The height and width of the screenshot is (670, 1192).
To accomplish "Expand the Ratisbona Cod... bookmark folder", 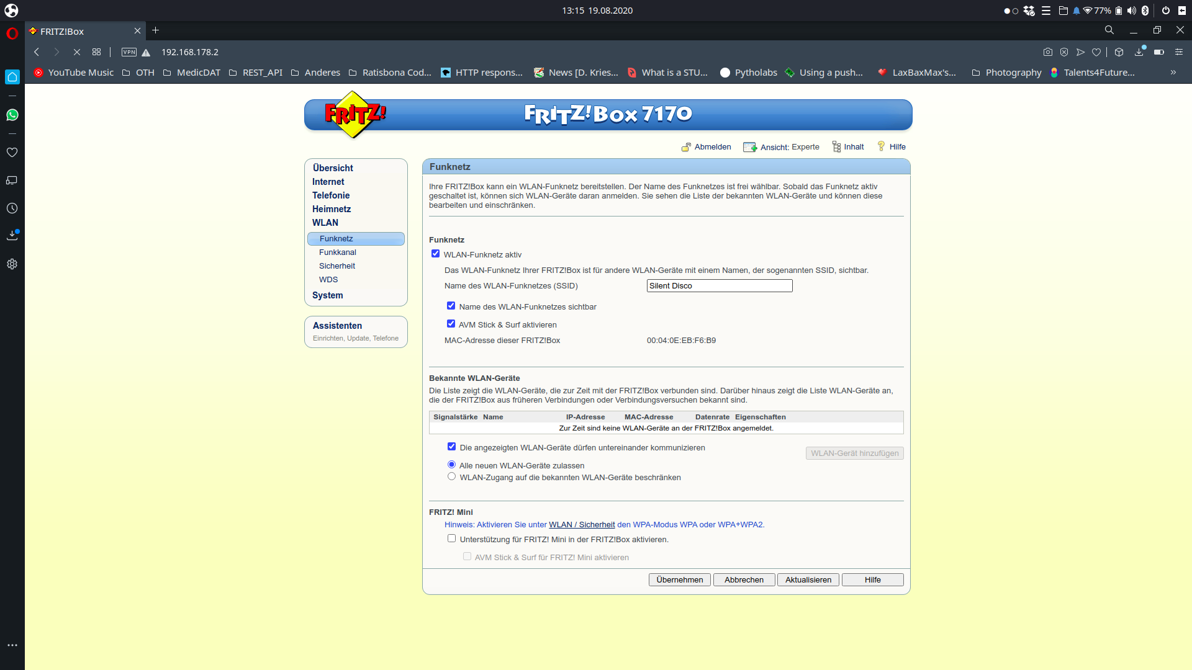I will coord(390,73).
